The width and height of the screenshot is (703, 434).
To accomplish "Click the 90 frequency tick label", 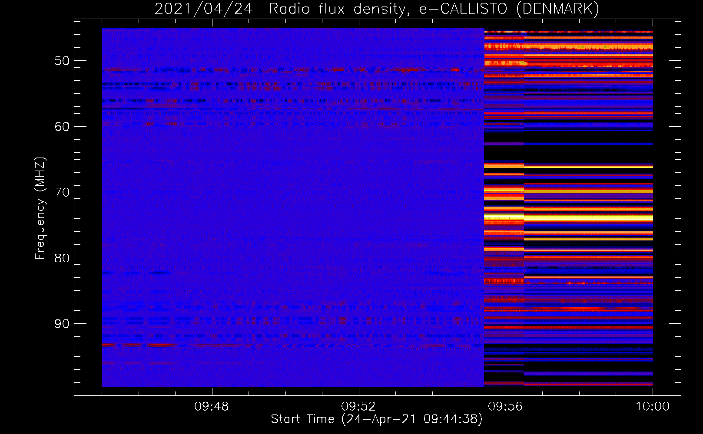I will [62, 324].
